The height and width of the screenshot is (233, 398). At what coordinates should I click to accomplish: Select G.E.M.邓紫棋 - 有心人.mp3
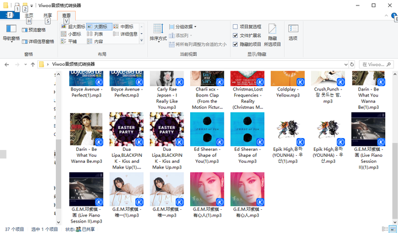(x=248, y=195)
